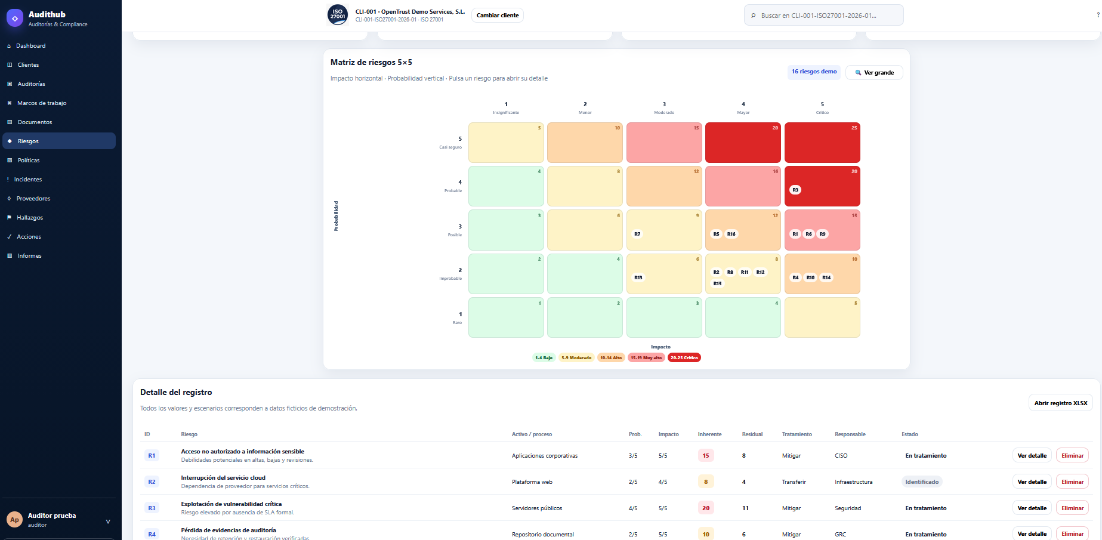
Task: Click the Acciones checkmark icon
Action: coord(9,237)
